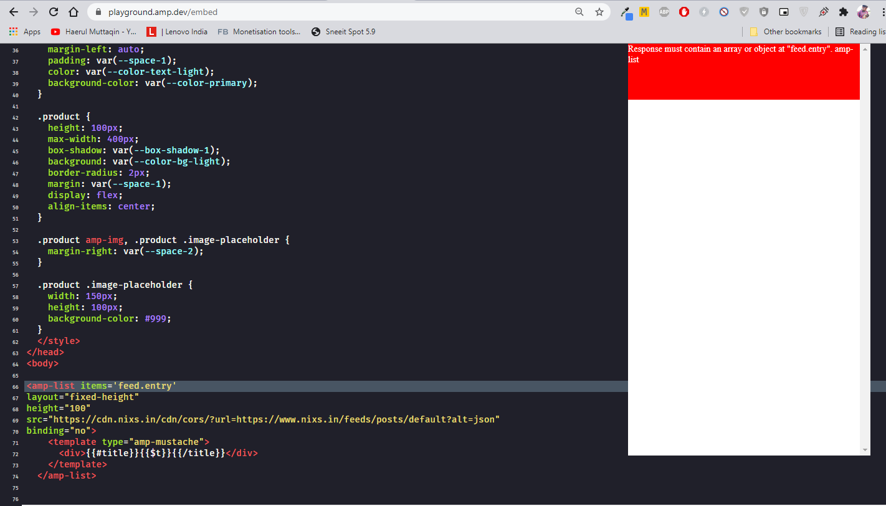
Task: Click the layout="fixed-height" code line
Action: [x=82, y=397]
